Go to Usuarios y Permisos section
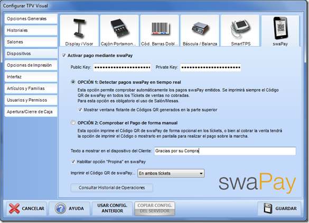 coord(31,100)
